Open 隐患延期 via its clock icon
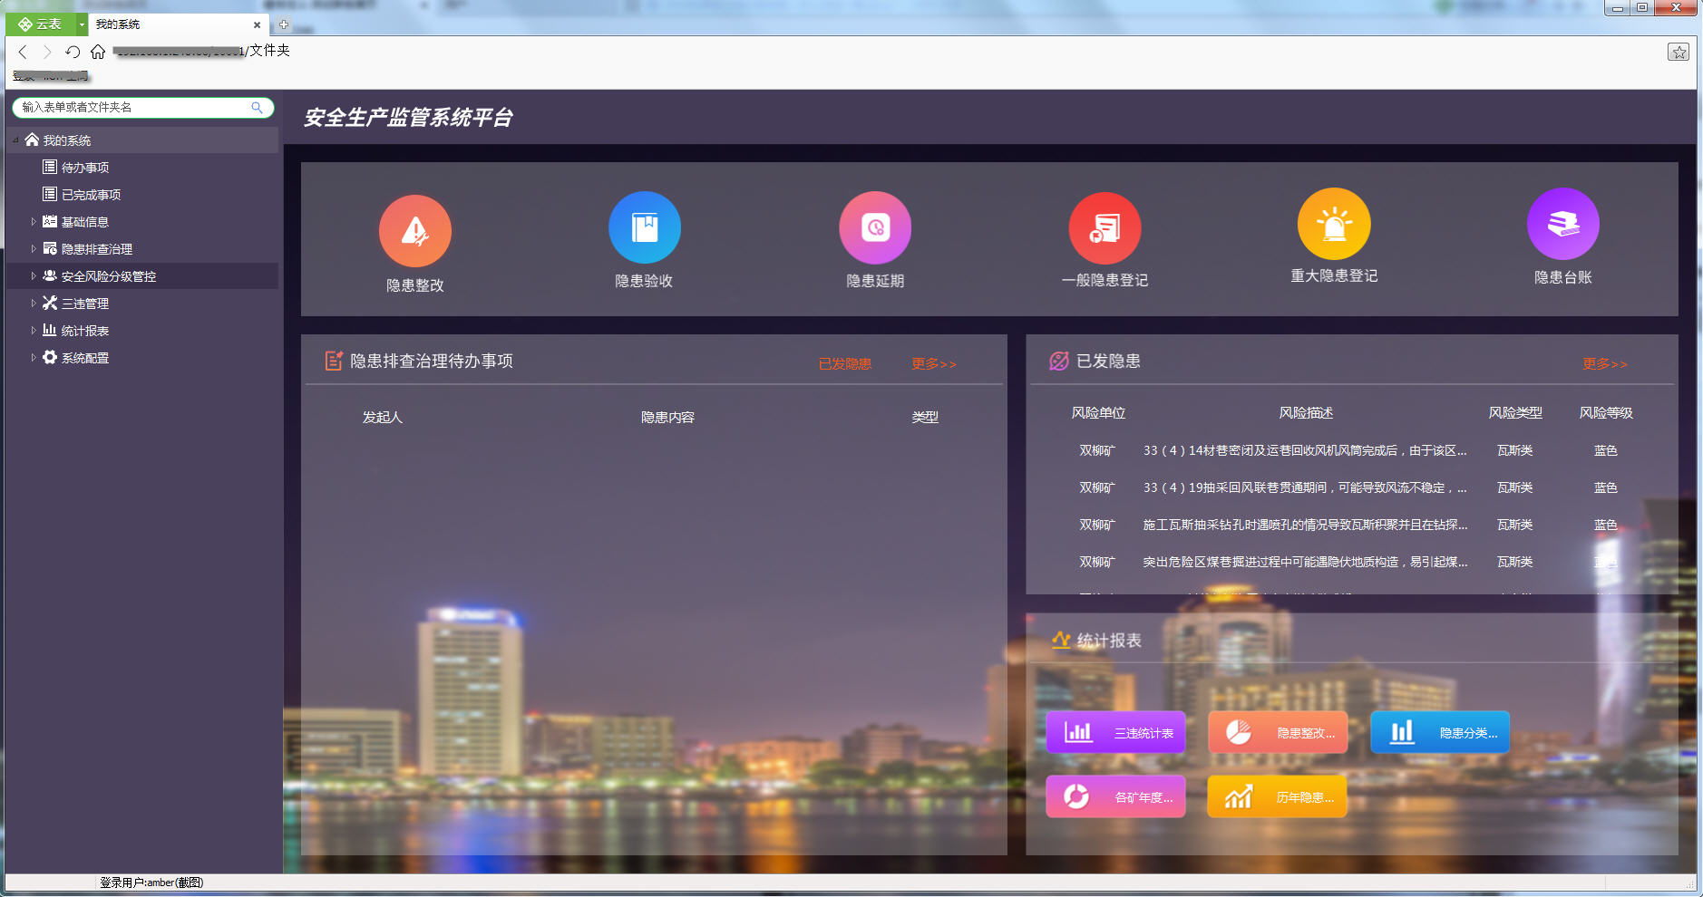The image size is (1703, 897). pyautogui.click(x=874, y=227)
